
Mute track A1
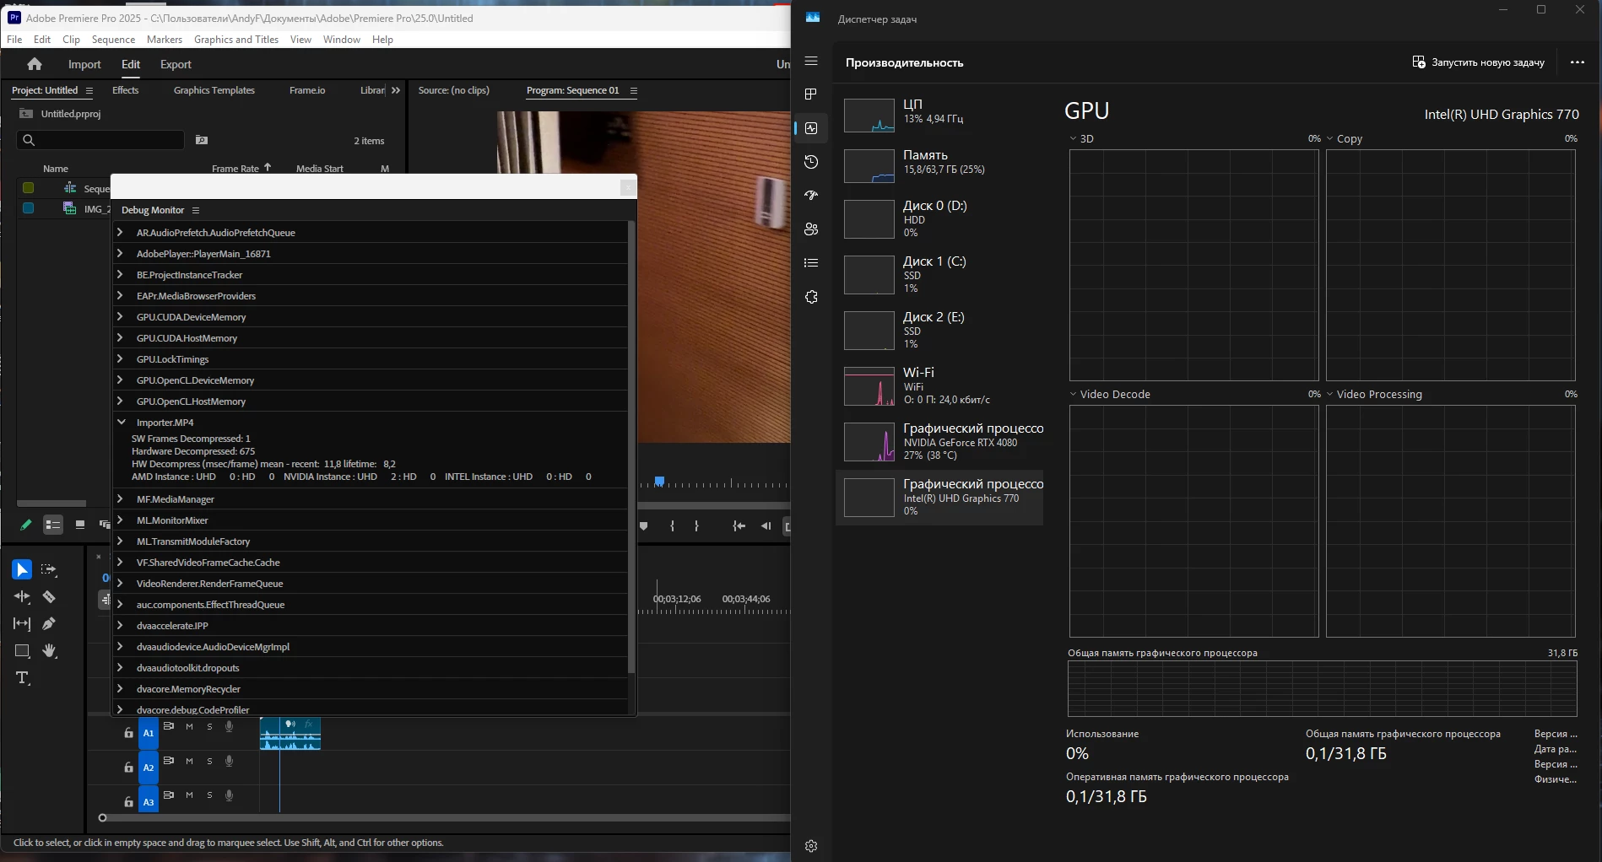point(189,727)
